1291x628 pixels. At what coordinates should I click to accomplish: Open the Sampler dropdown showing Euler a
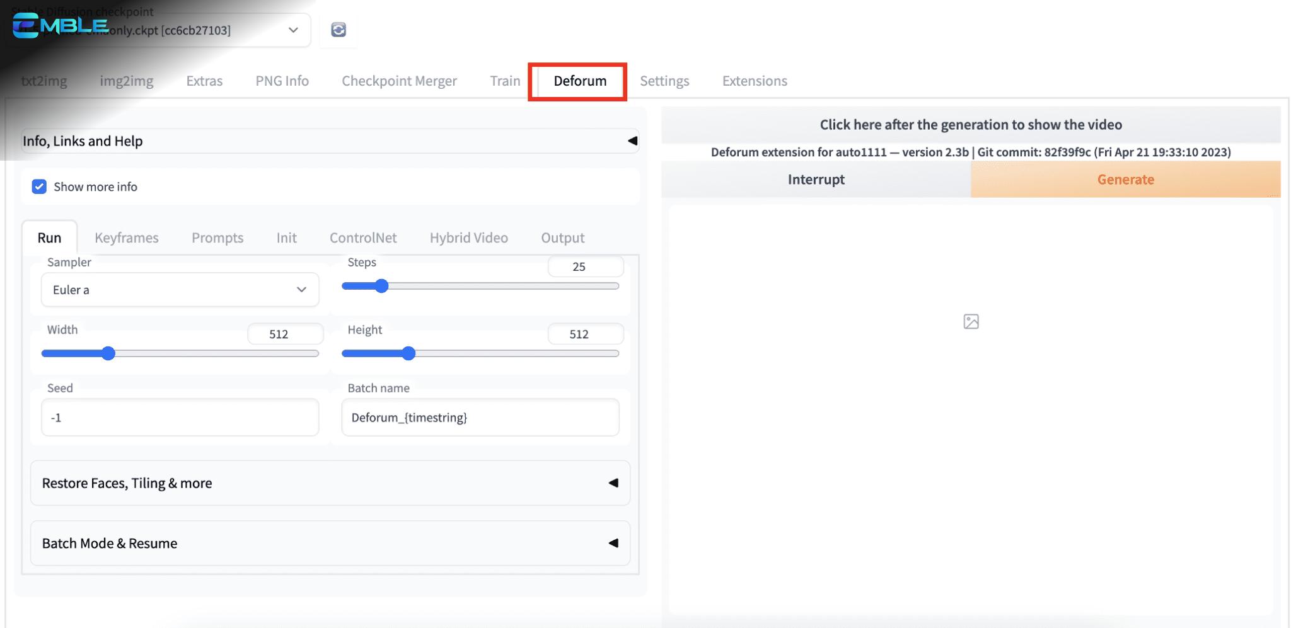click(x=180, y=290)
